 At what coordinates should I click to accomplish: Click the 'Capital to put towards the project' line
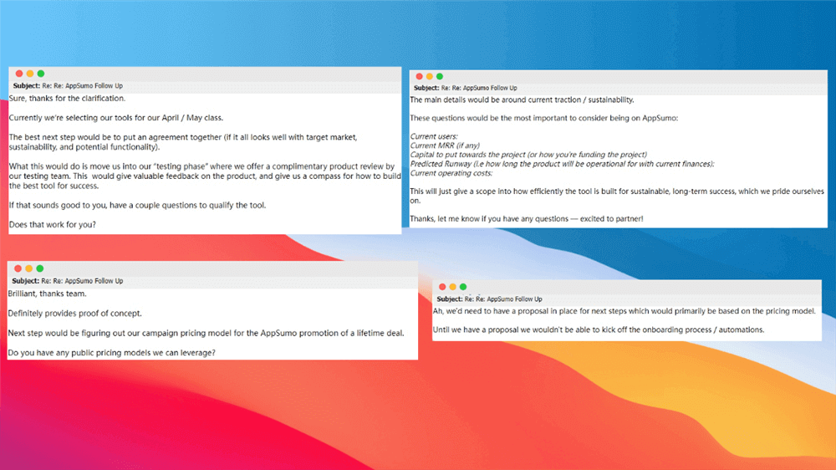pyautogui.click(x=528, y=155)
